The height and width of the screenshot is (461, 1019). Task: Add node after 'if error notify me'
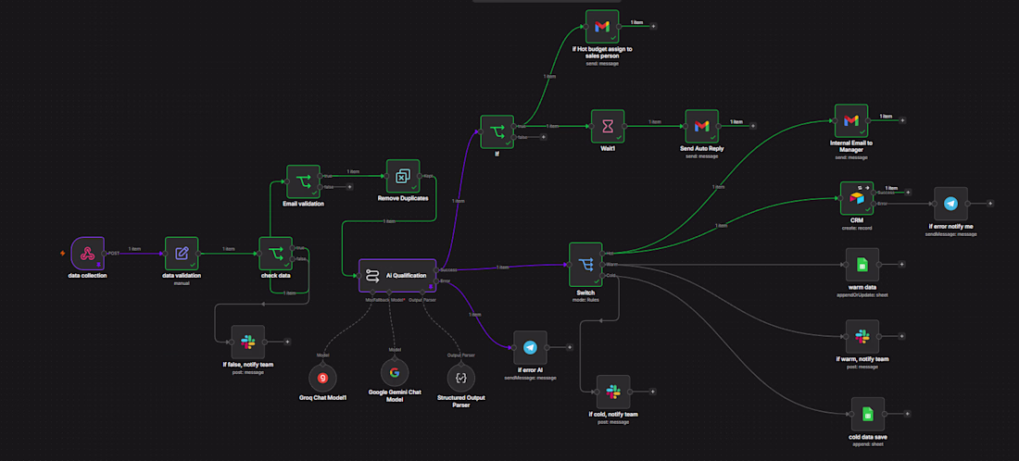(990, 204)
